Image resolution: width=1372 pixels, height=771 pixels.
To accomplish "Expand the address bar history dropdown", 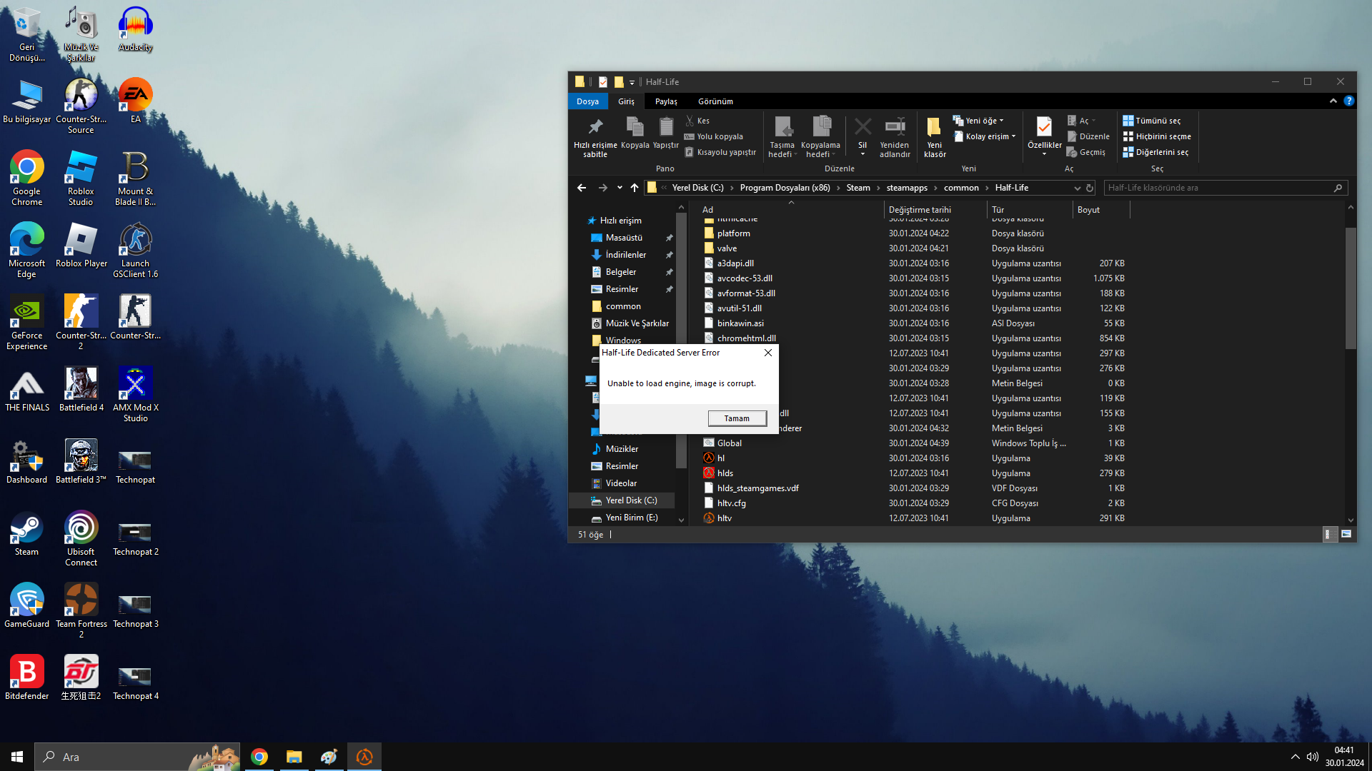I will pyautogui.click(x=1077, y=188).
